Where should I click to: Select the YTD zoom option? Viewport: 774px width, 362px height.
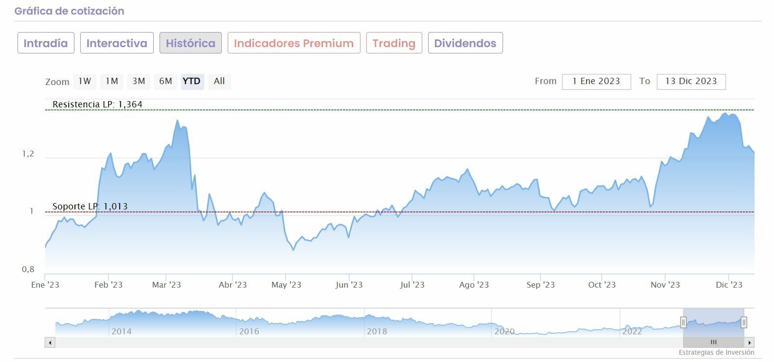coord(192,81)
